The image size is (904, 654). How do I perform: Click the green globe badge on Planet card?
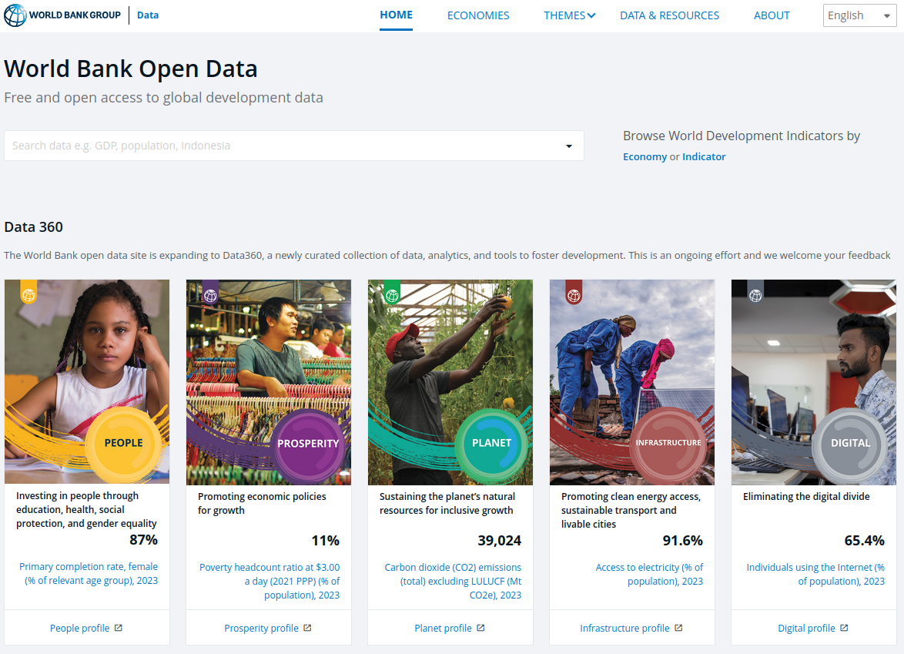(392, 293)
